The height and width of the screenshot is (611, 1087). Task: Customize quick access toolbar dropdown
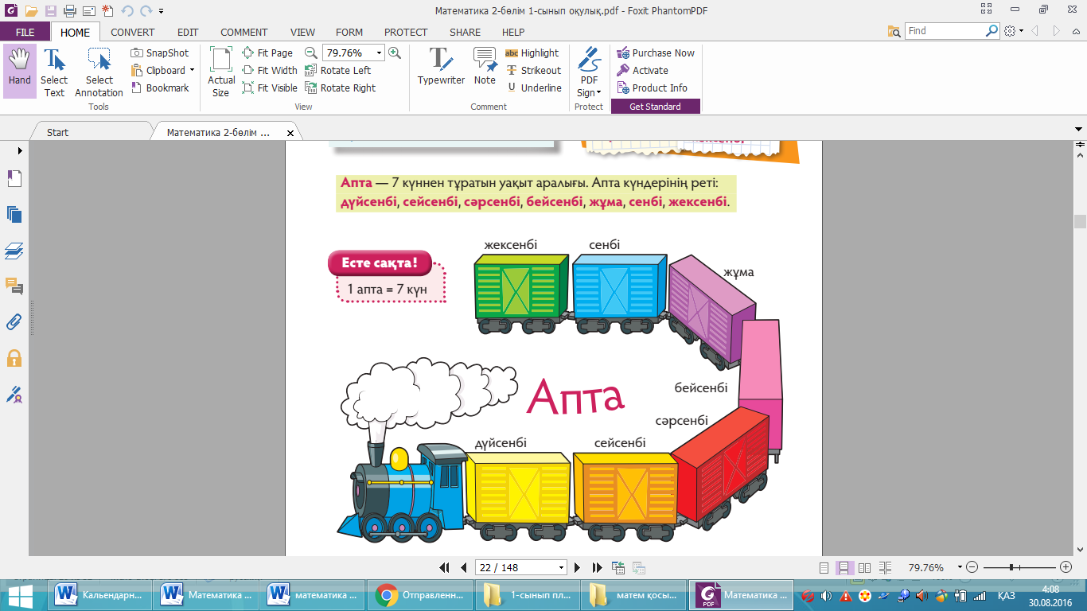(x=162, y=11)
